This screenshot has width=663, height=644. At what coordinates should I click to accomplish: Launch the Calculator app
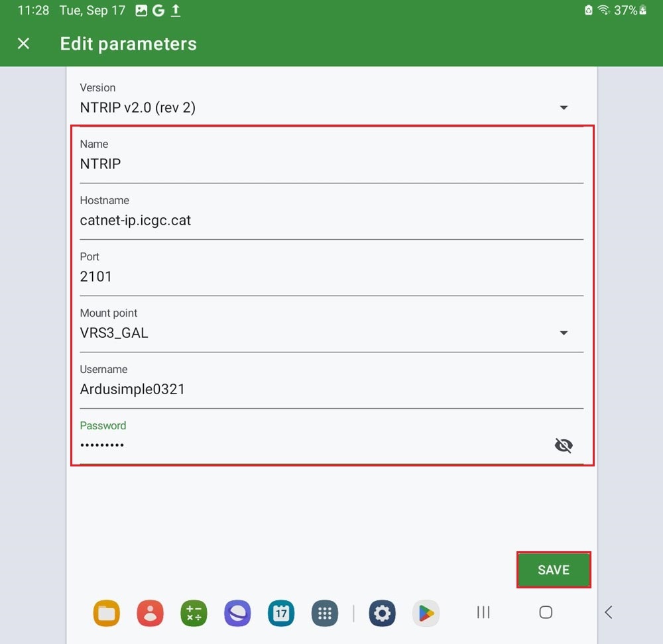(194, 613)
